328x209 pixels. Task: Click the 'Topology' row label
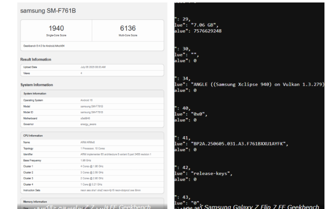[28, 149]
